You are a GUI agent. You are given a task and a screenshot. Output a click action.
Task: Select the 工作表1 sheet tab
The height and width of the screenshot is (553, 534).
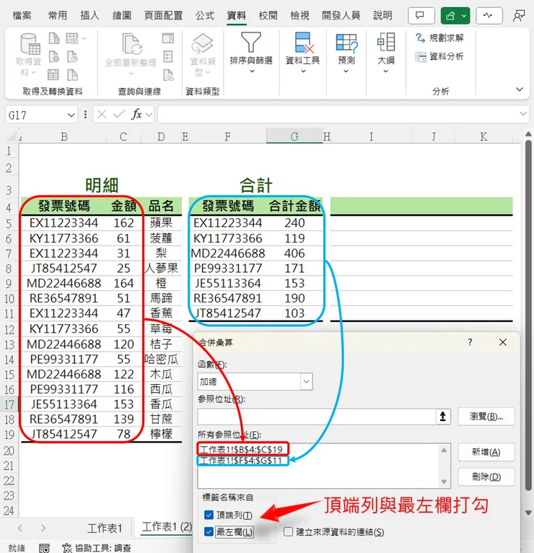(105, 528)
